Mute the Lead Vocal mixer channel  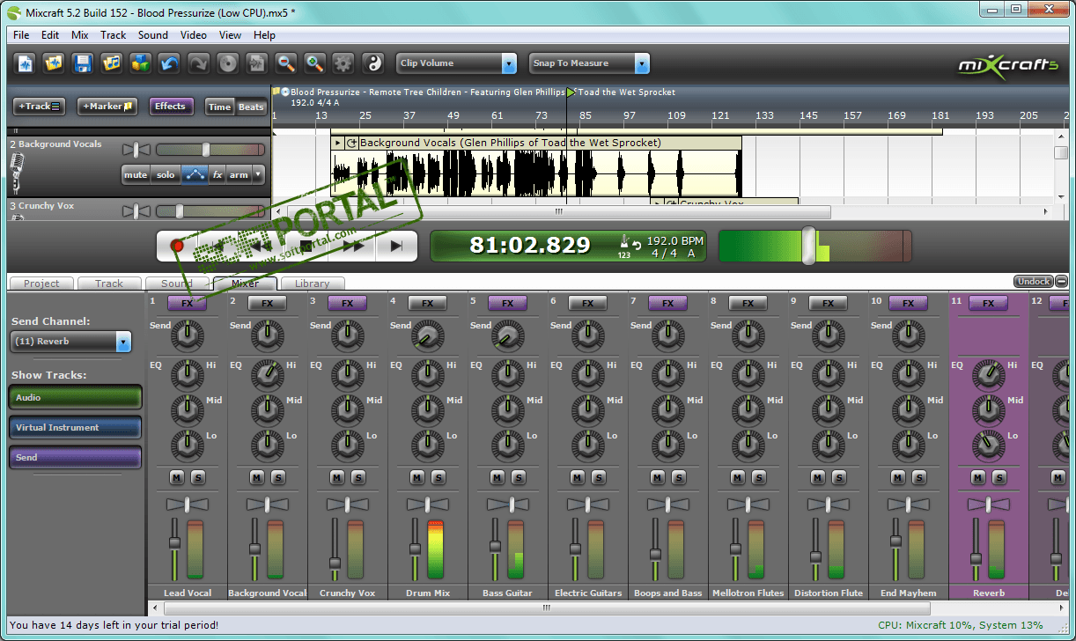176,477
